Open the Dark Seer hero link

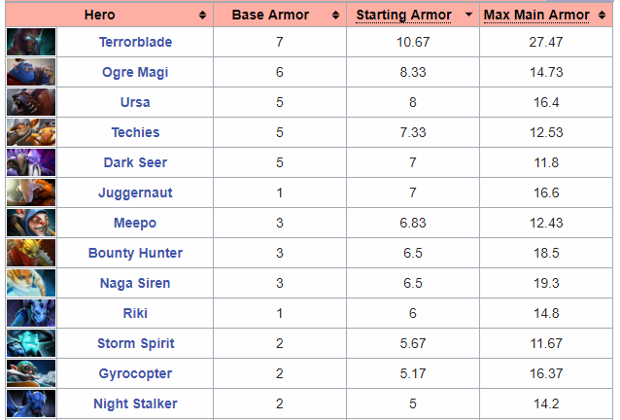(x=135, y=162)
